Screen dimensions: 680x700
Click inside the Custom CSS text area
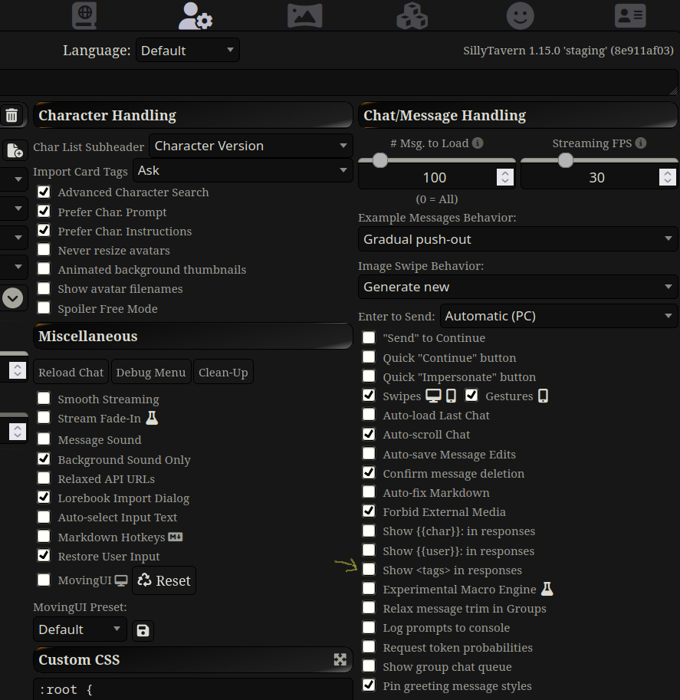[x=193, y=689]
